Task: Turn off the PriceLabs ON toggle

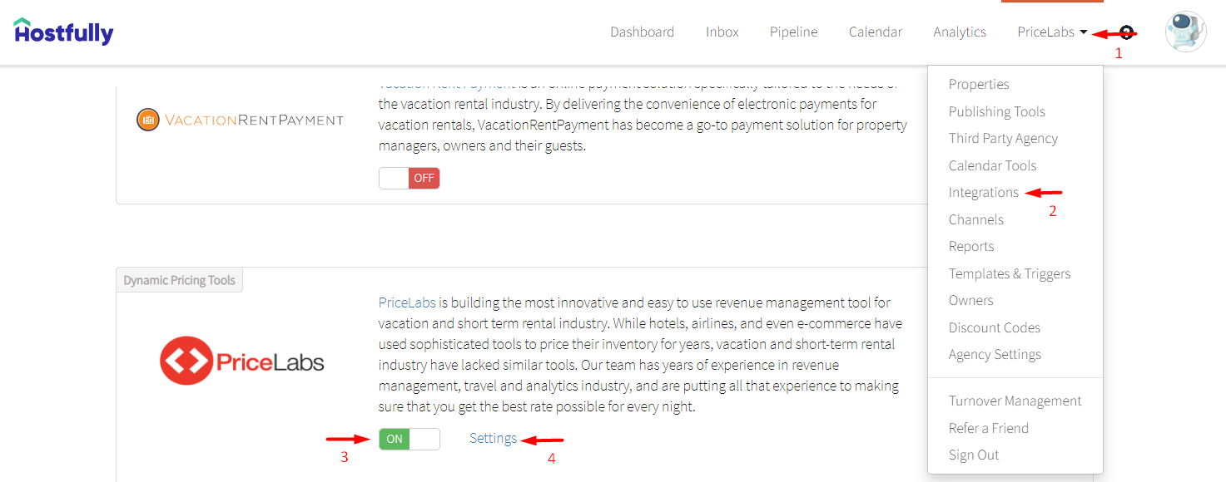Action: click(409, 439)
